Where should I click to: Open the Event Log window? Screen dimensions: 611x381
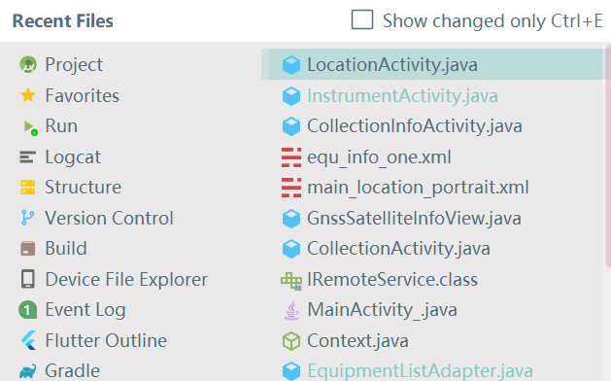(85, 310)
